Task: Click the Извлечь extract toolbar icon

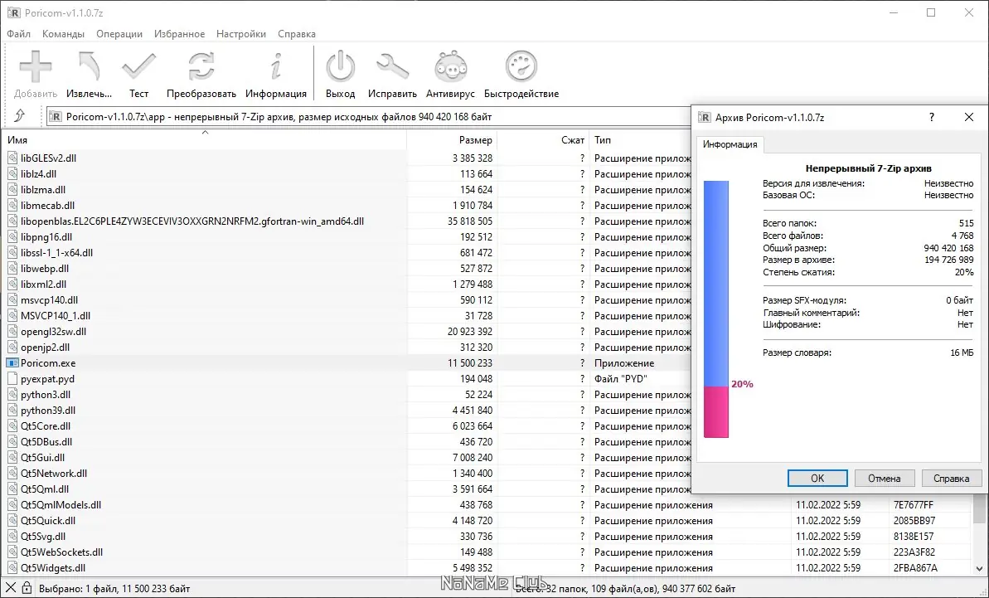Action: click(89, 67)
